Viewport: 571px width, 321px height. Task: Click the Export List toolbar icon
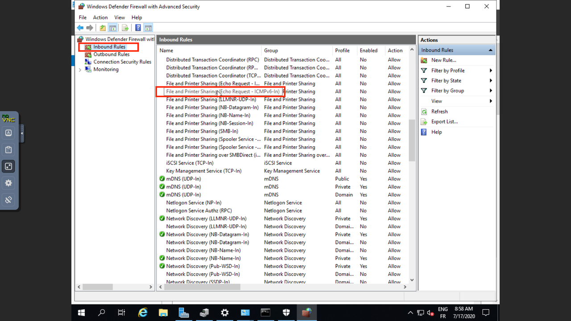[125, 28]
